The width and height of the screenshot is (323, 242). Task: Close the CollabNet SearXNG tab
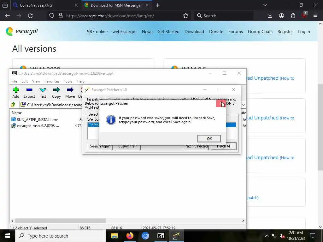tap(76, 5)
